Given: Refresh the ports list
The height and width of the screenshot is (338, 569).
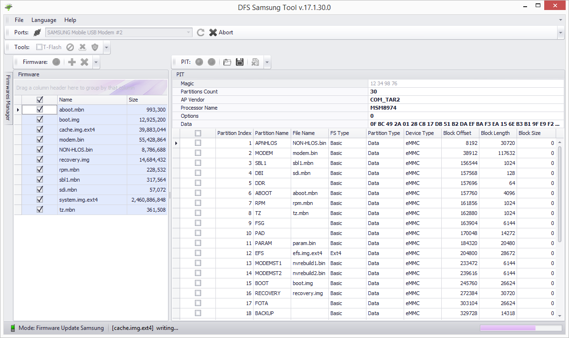Looking at the screenshot, I should click(201, 33).
